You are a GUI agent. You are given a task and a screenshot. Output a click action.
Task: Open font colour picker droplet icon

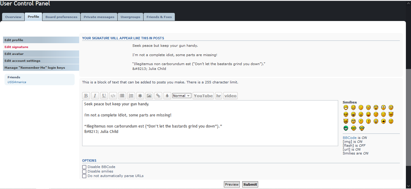pyautogui.click(x=167, y=96)
